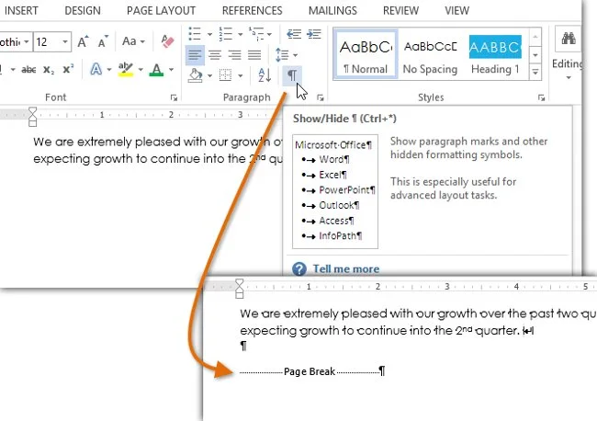
Task: Expand the Highlight Color dropdown arrow
Action: pyautogui.click(x=141, y=70)
